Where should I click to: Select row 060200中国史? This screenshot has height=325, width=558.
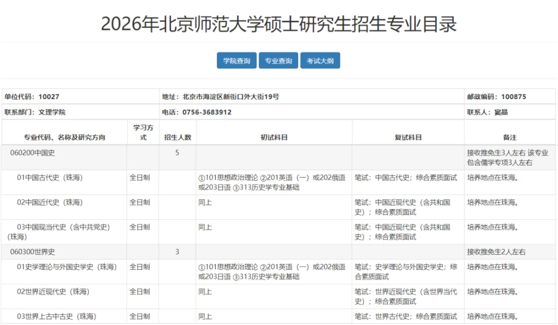(x=278, y=158)
